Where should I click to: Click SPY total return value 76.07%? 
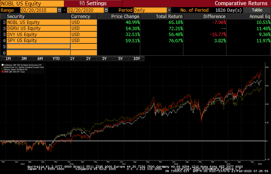[x=176, y=40]
